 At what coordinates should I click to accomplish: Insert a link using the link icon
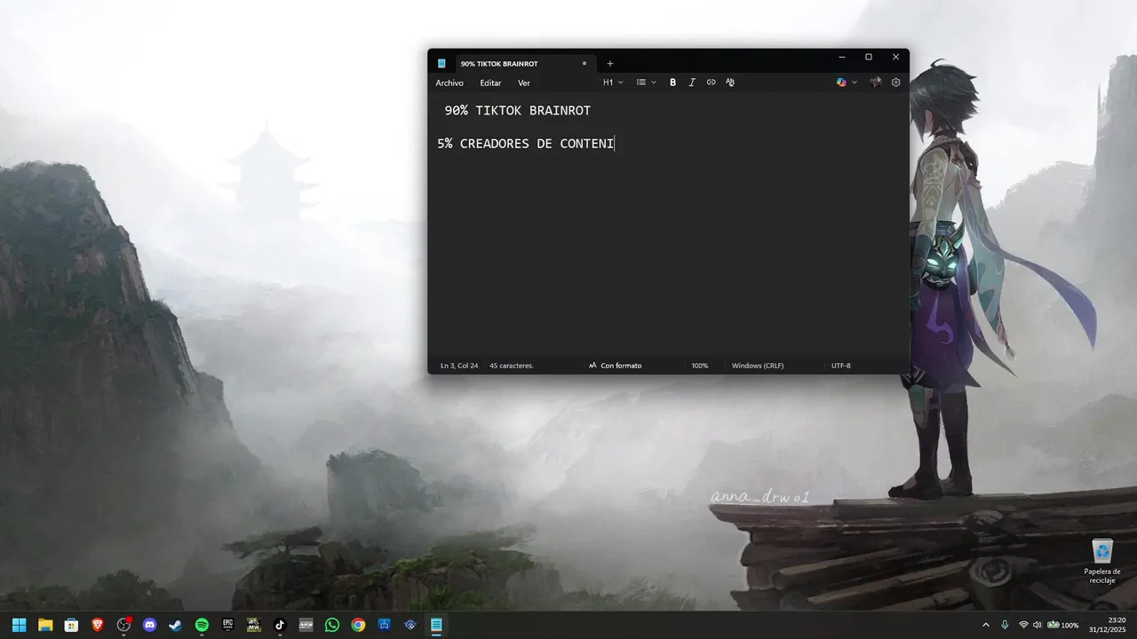click(711, 83)
